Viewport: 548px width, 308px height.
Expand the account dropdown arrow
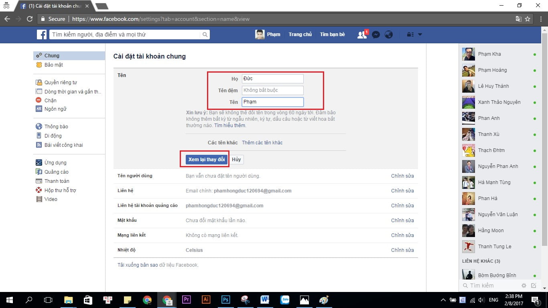[420, 35]
